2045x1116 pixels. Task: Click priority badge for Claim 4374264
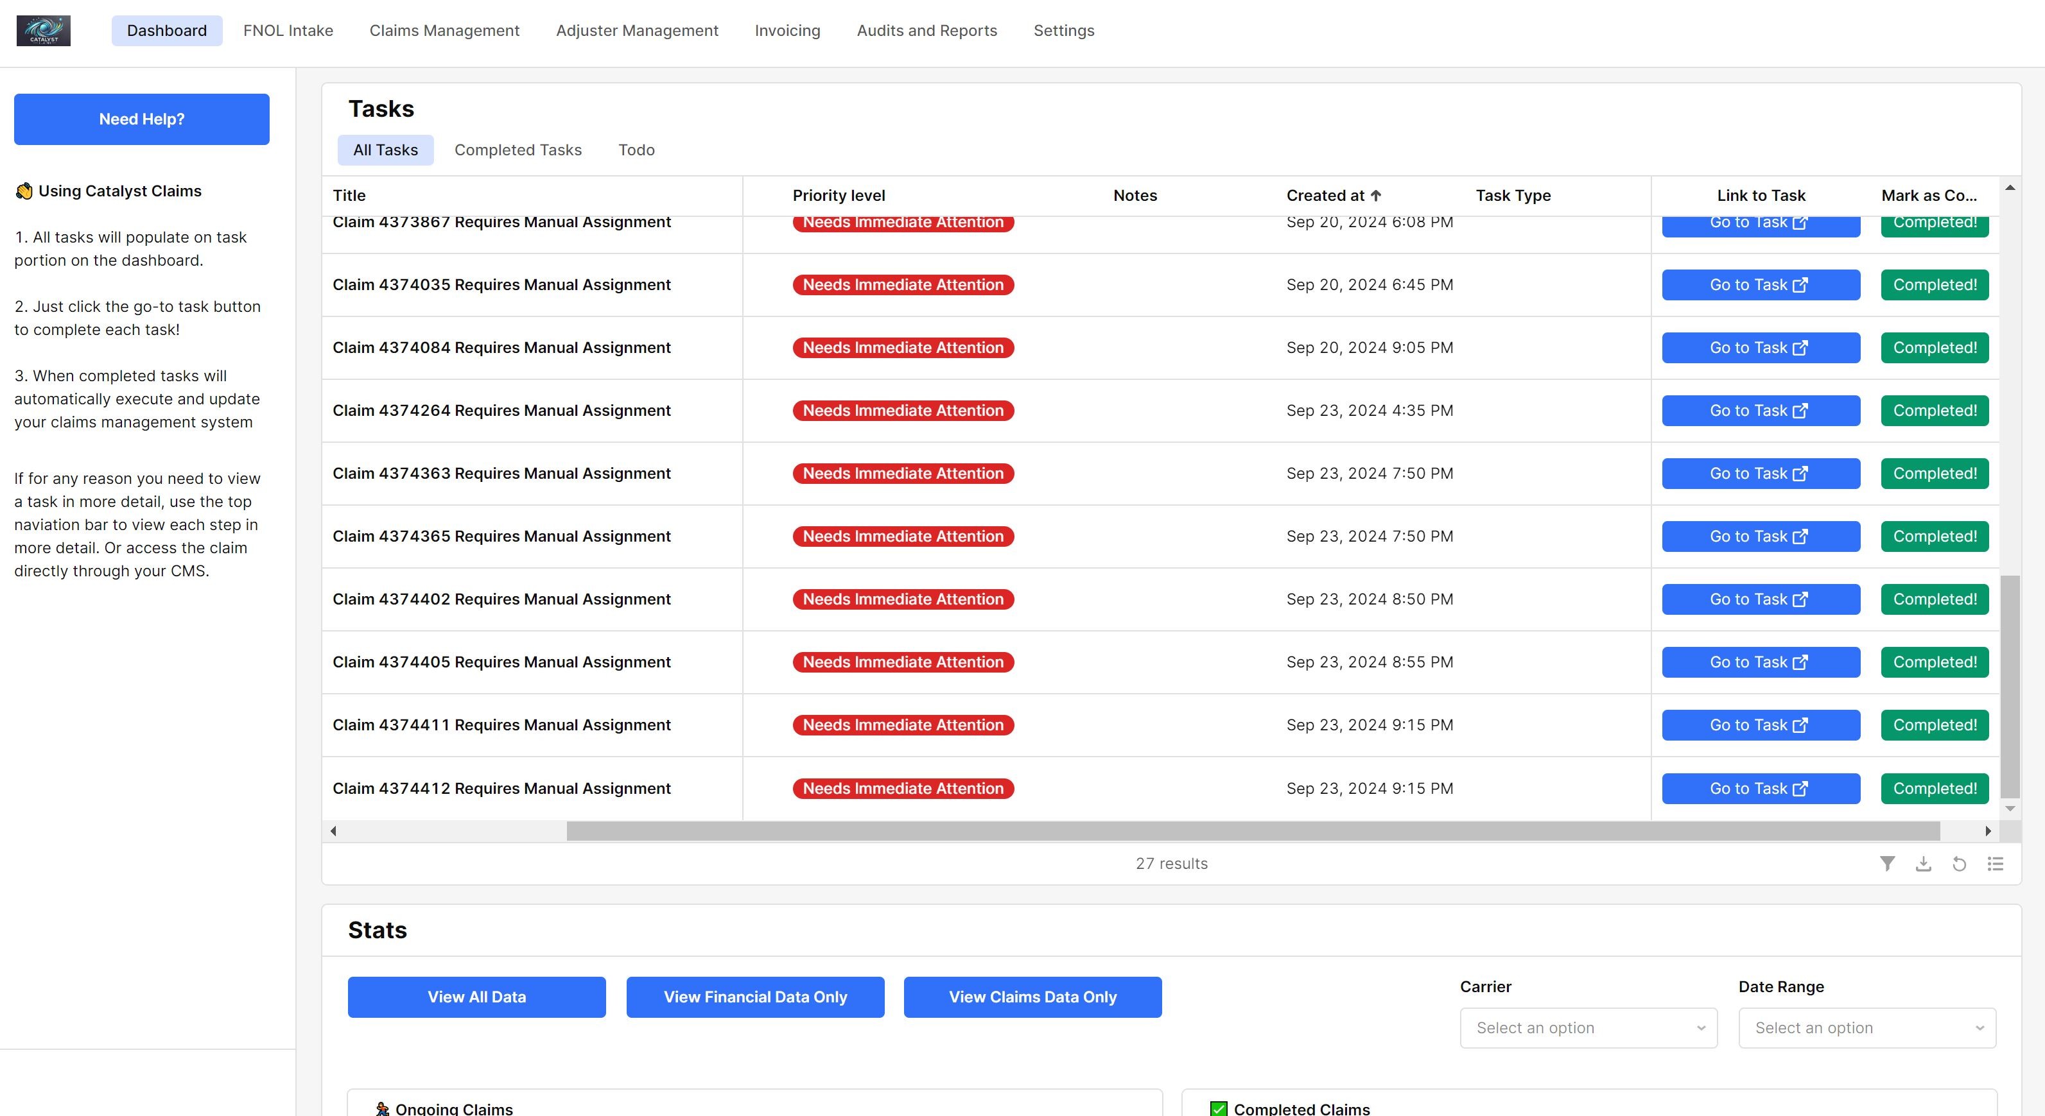[x=903, y=410]
